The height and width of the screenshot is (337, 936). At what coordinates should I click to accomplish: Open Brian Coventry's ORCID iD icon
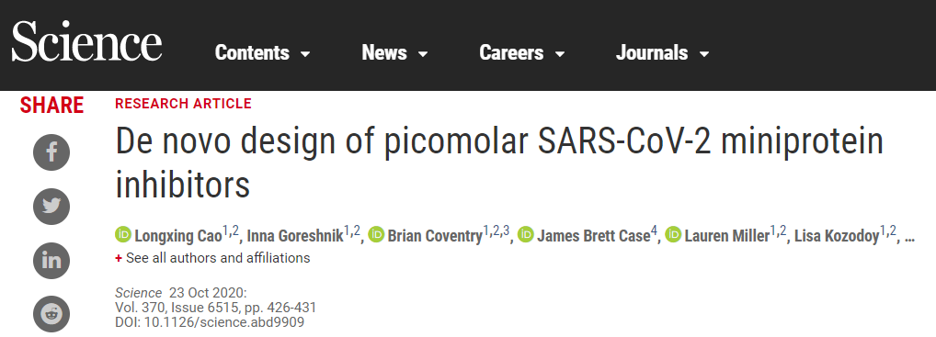[376, 234]
